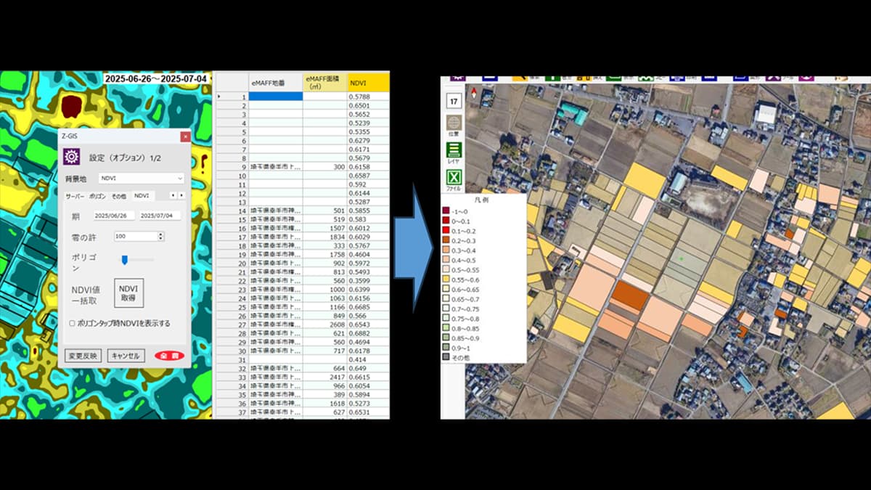
Task: Select the ポリゴン tab
Action: pyautogui.click(x=97, y=196)
